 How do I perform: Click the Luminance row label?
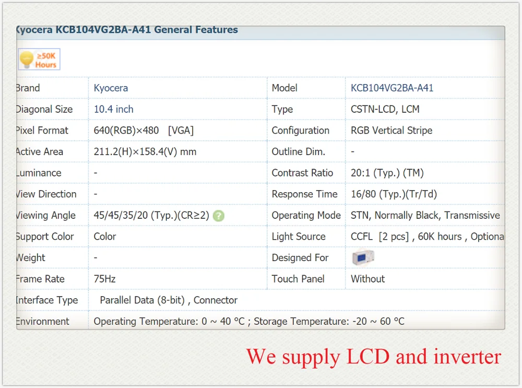click(39, 173)
